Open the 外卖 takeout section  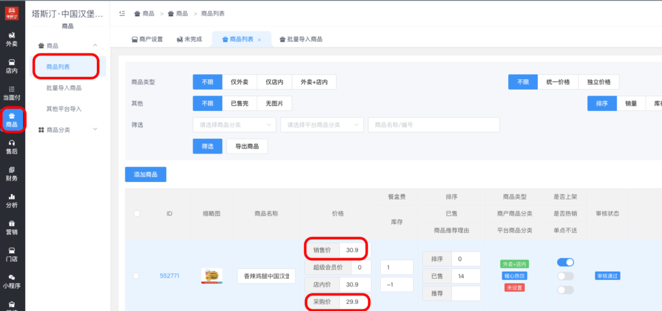point(12,39)
